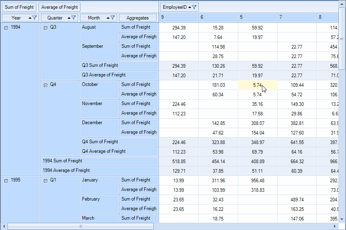
Task: Collapse the 1995 year group
Action: [6, 180]
